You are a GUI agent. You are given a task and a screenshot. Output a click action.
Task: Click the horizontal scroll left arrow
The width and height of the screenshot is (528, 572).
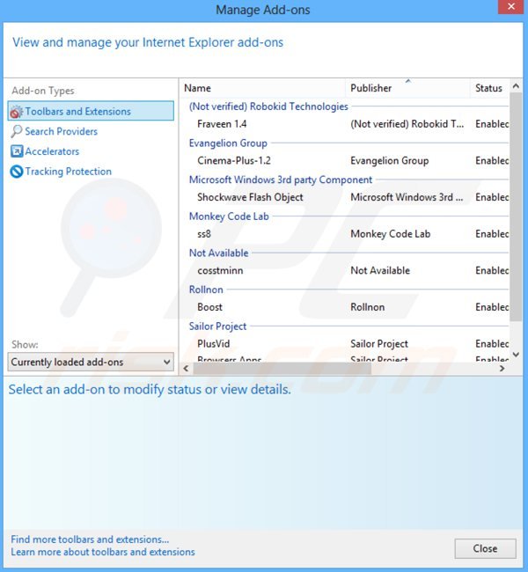[186, 369]
